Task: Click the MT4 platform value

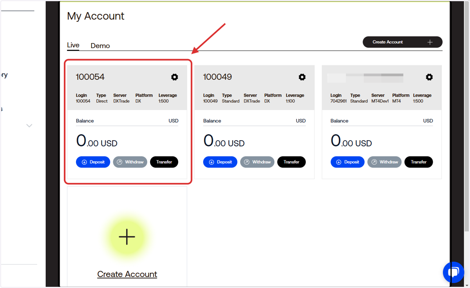Action: [x=396, y=101]
